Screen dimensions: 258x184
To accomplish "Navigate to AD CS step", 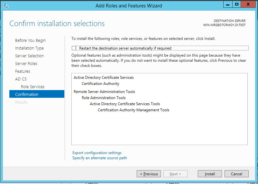I will (21, 79).
